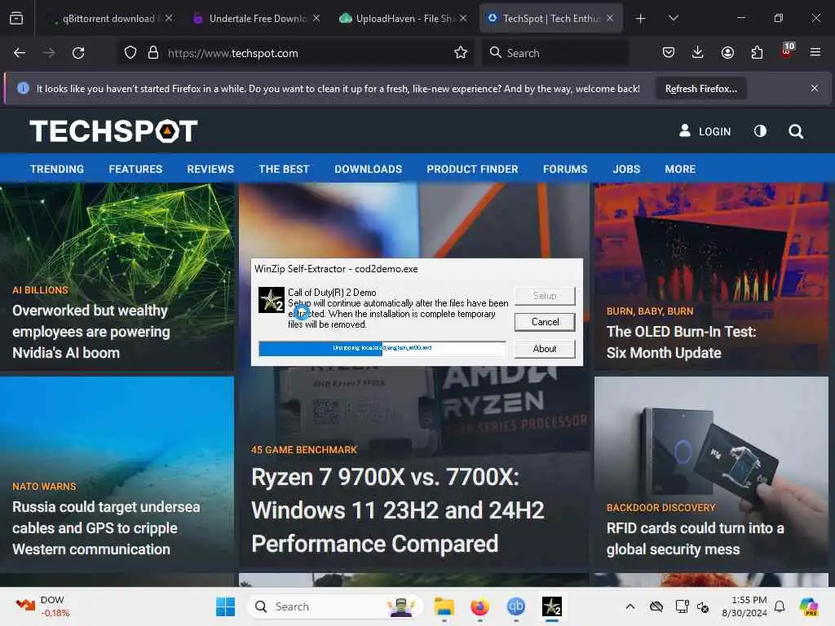Reload the TechSpot page

(x=78, y=53)
